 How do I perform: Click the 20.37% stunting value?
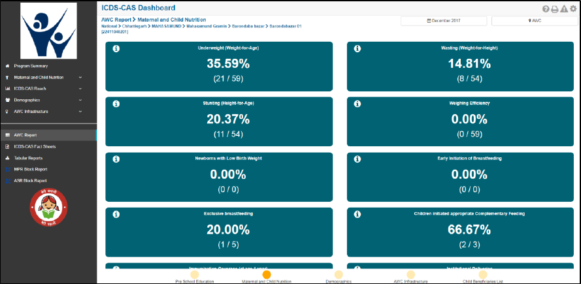click(x=228, y=119)
